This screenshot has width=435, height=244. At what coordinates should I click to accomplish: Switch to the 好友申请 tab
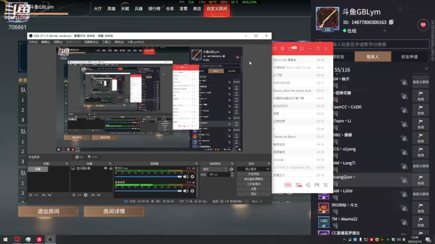point(409,57)
